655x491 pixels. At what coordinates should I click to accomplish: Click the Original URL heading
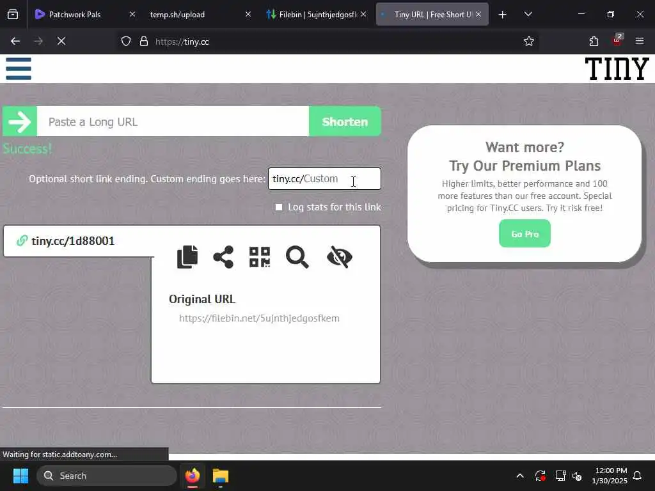[x=202, y=299]
